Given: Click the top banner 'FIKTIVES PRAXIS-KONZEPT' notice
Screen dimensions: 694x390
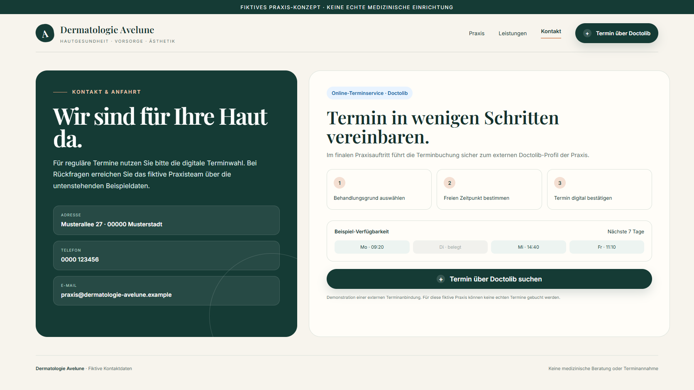Looking at the screenshot, I should point(347,7).
